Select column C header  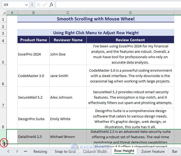tap(68, 13)
